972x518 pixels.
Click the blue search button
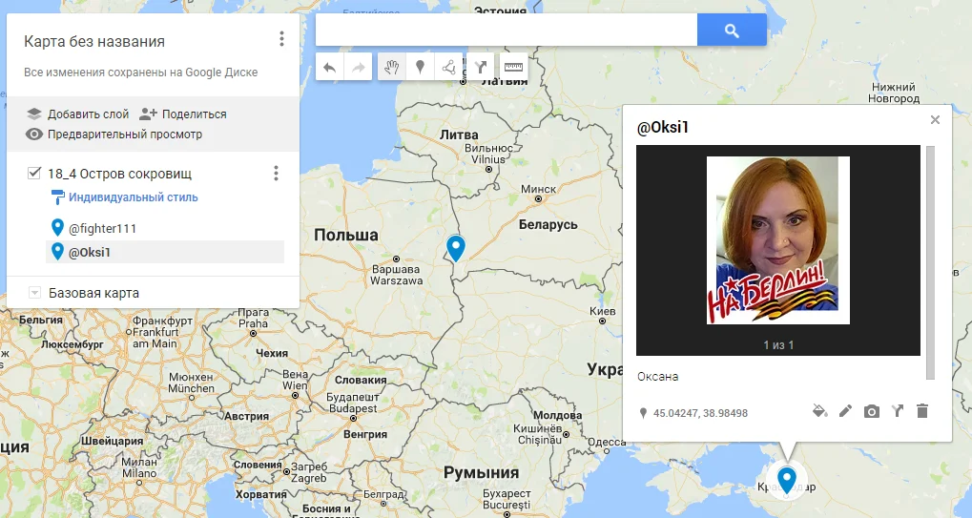[x=732, y=31]
